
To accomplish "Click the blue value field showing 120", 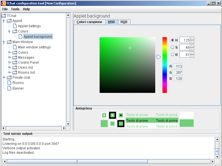I will coord(177,78).
